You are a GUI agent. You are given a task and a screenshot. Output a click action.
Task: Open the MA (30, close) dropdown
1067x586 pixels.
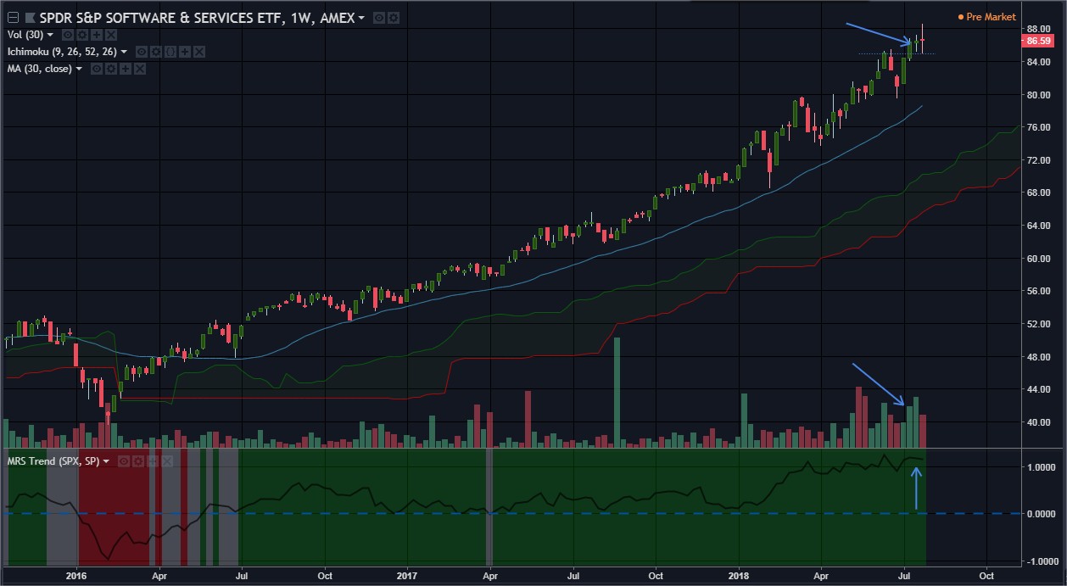pos(79,69)
